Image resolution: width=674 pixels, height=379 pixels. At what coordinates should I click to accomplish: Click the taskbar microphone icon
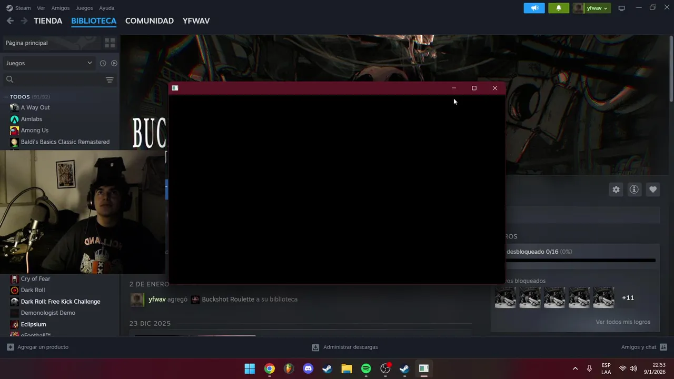[589, 368]
